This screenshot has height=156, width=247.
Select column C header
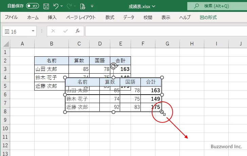pyautogui.click(x=79, y=44)
